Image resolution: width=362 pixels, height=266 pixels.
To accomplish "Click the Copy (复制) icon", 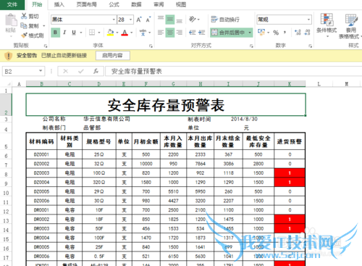I will tap(24, 25).
